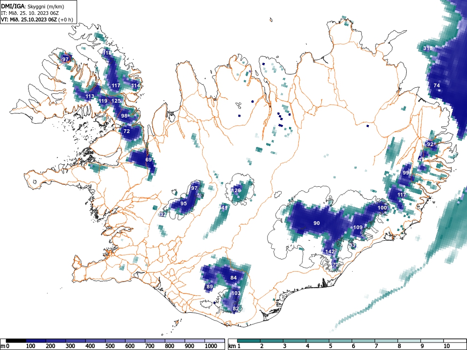This screenshot has height=350, width=467.
Task: Click the km legend swatch between 5 and 6
Action: tap(340, 341)
